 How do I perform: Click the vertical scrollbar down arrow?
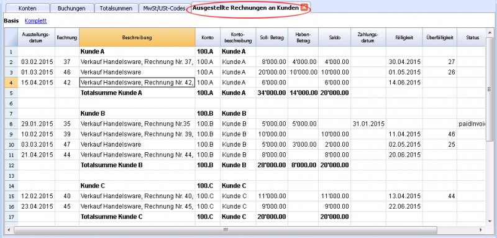pyautogui.click(x=489, y=221)
